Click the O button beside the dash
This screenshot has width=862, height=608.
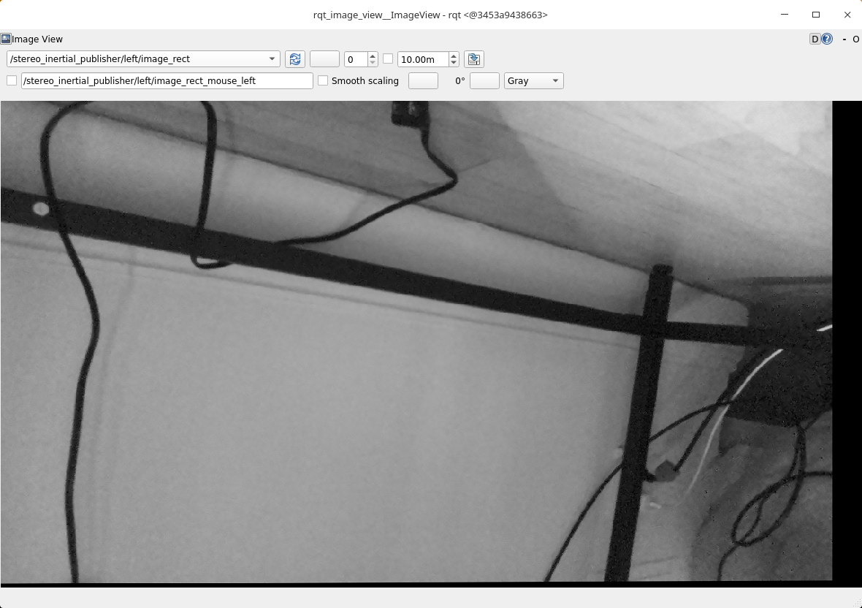pyautogui.click(x=856, y=39)
